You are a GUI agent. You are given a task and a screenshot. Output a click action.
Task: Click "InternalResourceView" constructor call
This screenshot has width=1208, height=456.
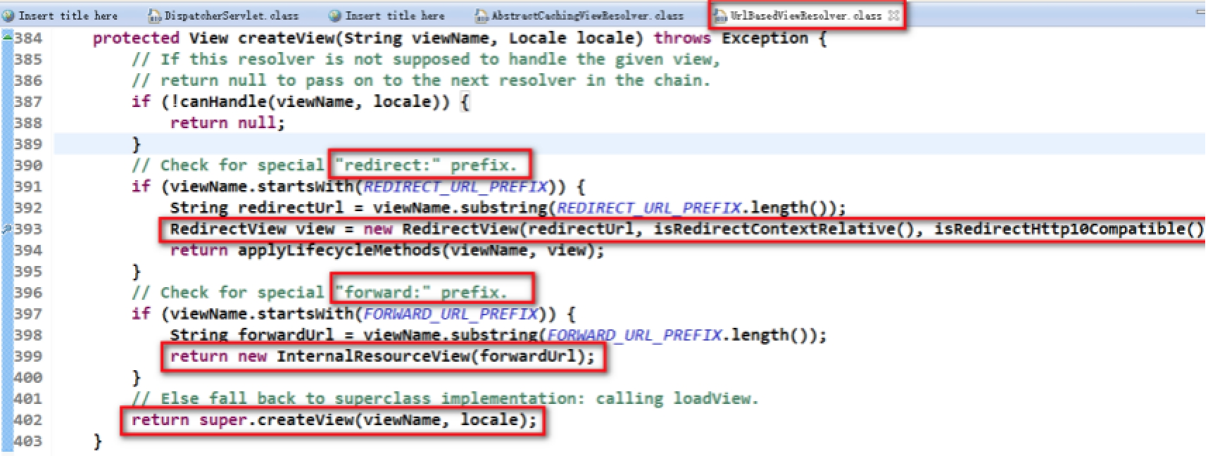tap(373, 356)
